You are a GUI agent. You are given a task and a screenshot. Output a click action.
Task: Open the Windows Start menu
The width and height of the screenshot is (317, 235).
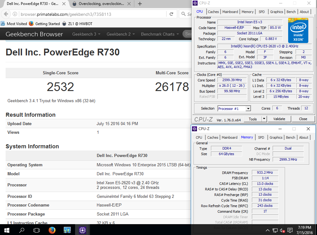click(7, 230)
